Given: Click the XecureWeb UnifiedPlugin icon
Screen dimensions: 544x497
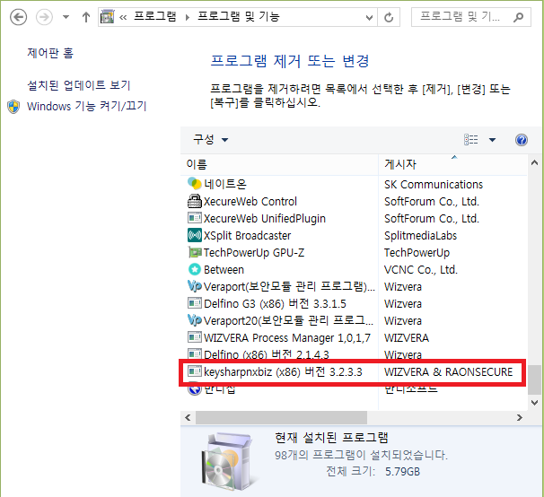Looking at the screenshot, I should (x=194, y=218).
